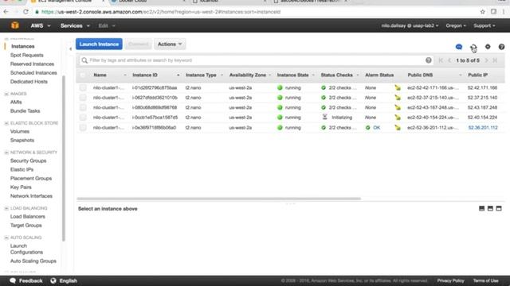Click the orange AWS cube logo
Viewport: 510px width, 286px height.
click(x=15, y=25)
